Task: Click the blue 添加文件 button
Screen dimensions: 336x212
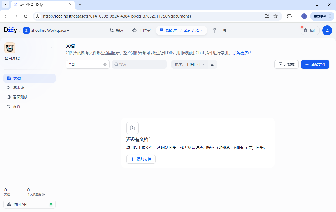Action: (315, 64)
